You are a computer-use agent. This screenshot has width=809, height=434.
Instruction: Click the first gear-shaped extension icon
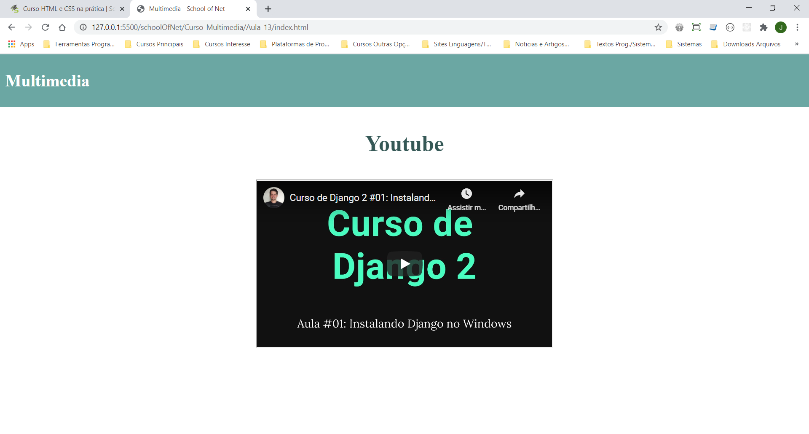pos(679,27)
